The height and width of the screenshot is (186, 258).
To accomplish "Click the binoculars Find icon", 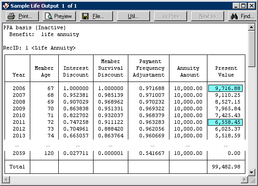I will [234, 16].
